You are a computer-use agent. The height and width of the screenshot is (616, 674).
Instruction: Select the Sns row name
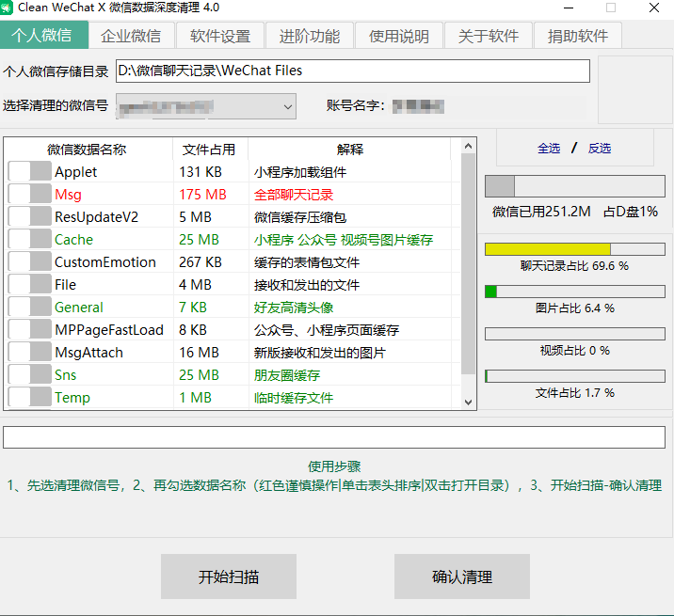pyautogui.click(x=65, y=375)
